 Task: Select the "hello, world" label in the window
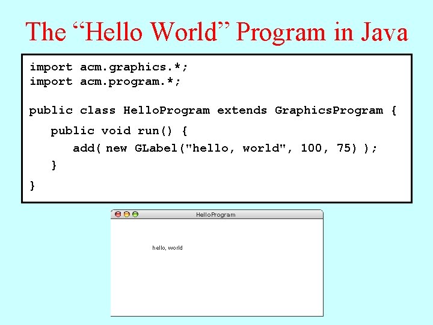click(167, 248)
